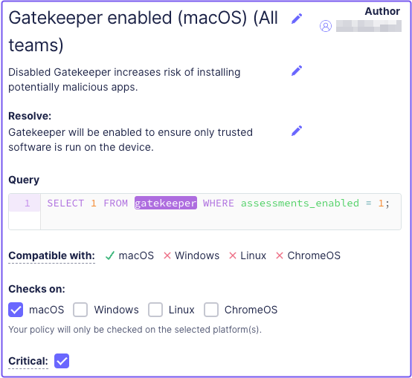412x378 pixels.
Task: Click red X beside ChromeOS compatibility
Action: (x=280, y=255)
